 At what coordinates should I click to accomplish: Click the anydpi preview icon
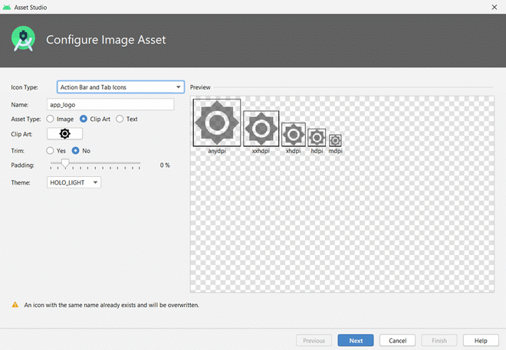[x=217, y=122]
